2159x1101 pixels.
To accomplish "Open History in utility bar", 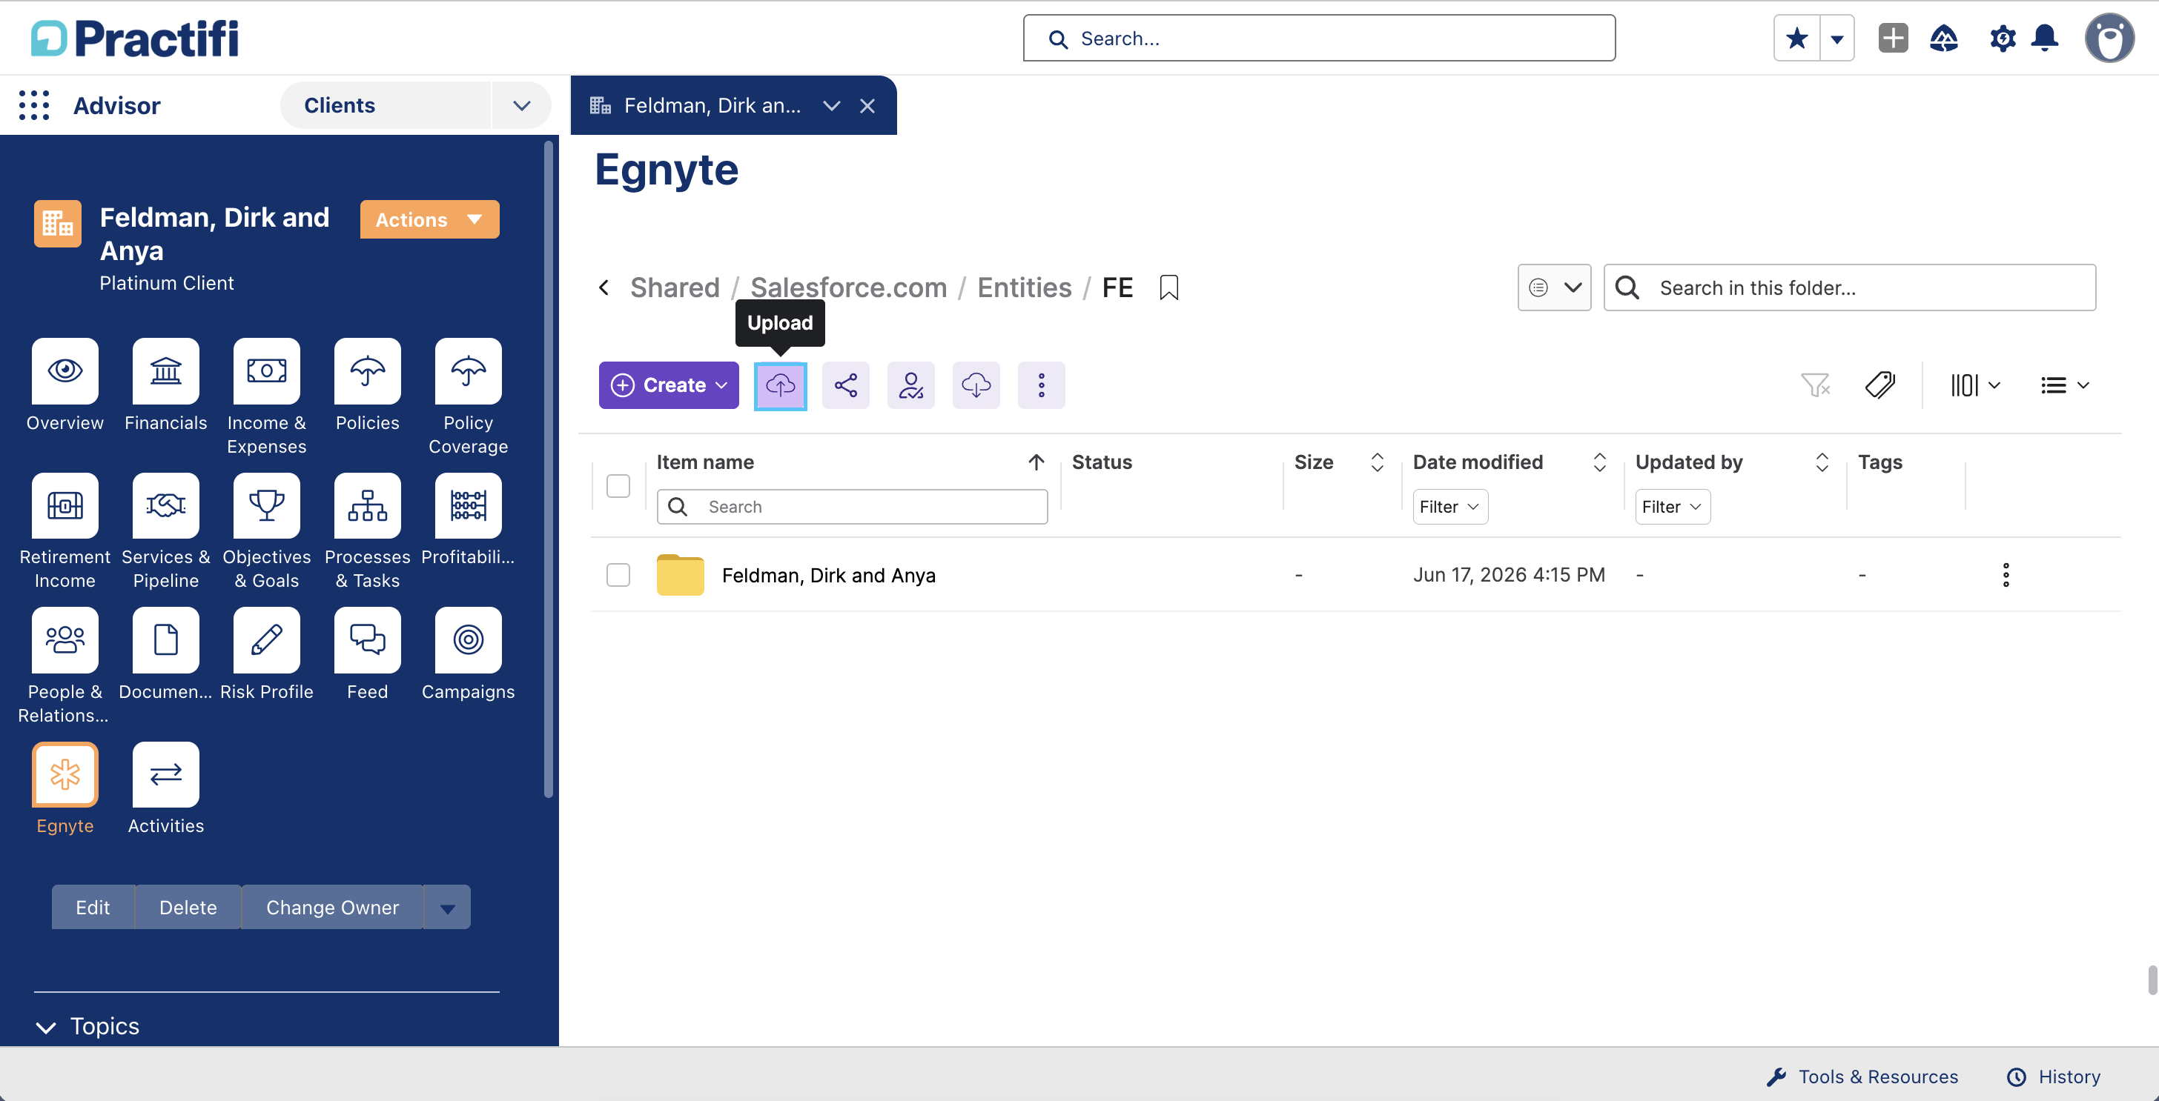I will pyautogui.click(x=2052, y=1077).
